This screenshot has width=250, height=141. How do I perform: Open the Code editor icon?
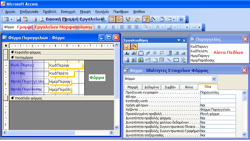(x=137, y=19)
